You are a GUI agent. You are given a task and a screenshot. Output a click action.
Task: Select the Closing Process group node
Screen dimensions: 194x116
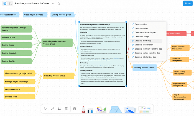62,15
